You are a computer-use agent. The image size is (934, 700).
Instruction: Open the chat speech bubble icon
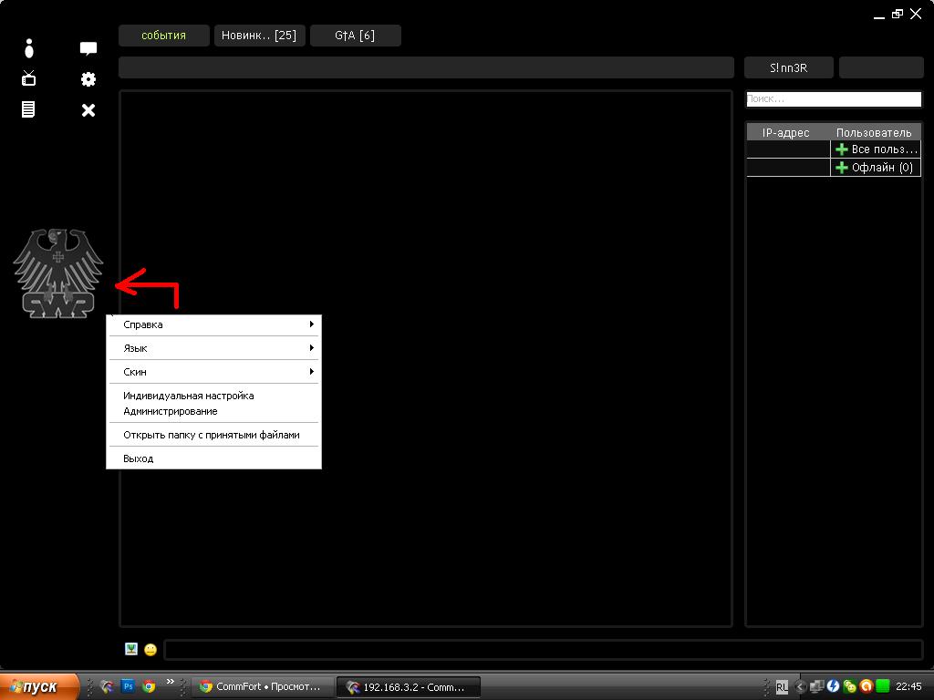click(x=88, y=49)
